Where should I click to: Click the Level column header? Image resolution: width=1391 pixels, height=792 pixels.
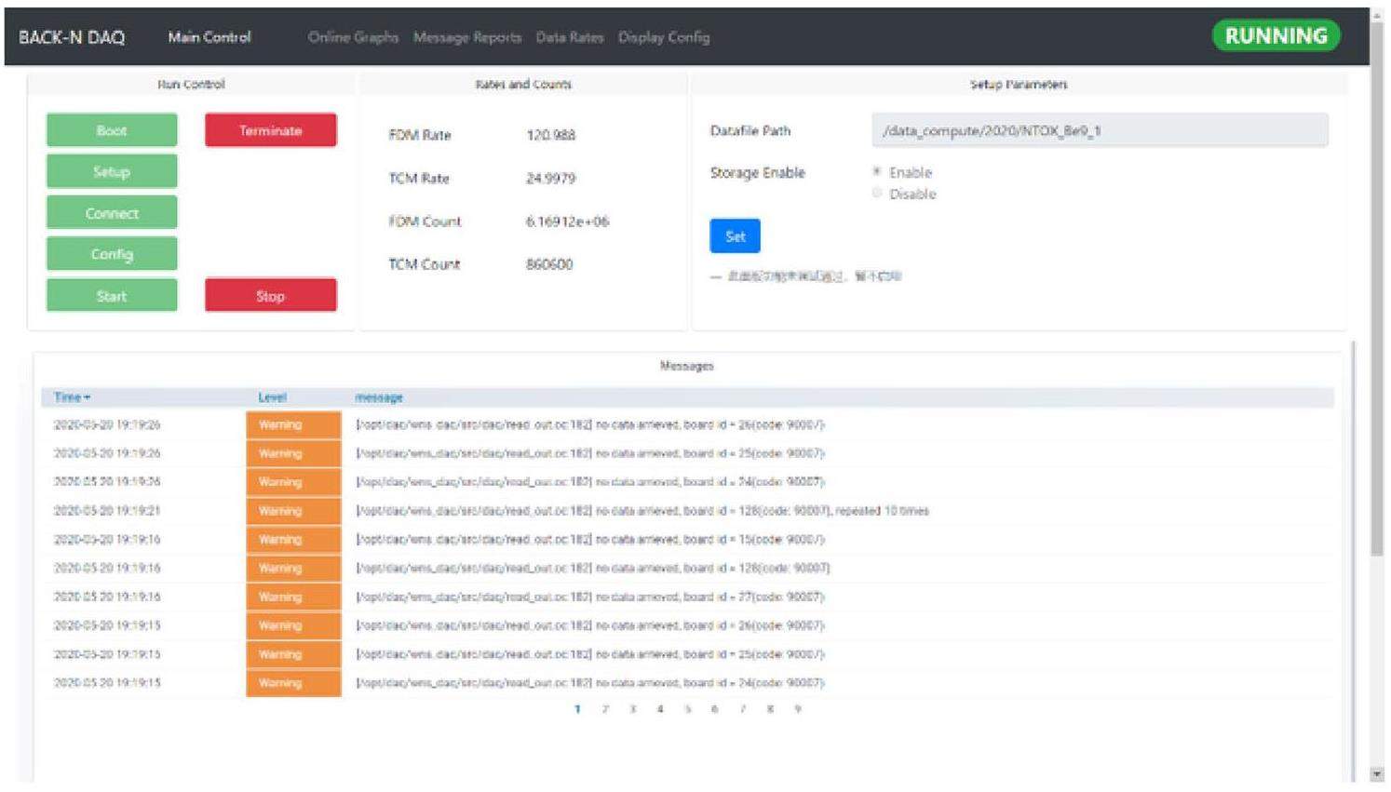click(x=272, y=397)
